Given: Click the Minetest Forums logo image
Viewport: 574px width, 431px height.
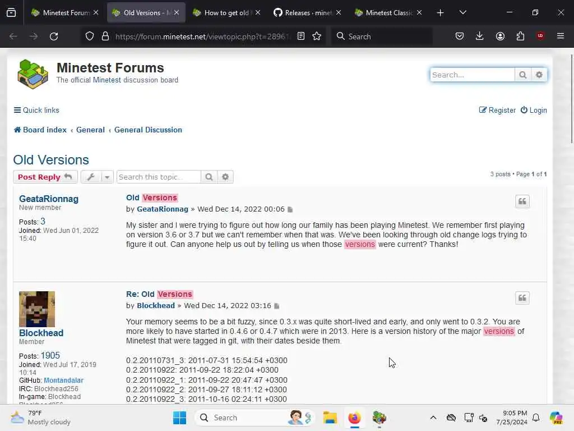Looking at the screenshot, I should coord(33,74).
